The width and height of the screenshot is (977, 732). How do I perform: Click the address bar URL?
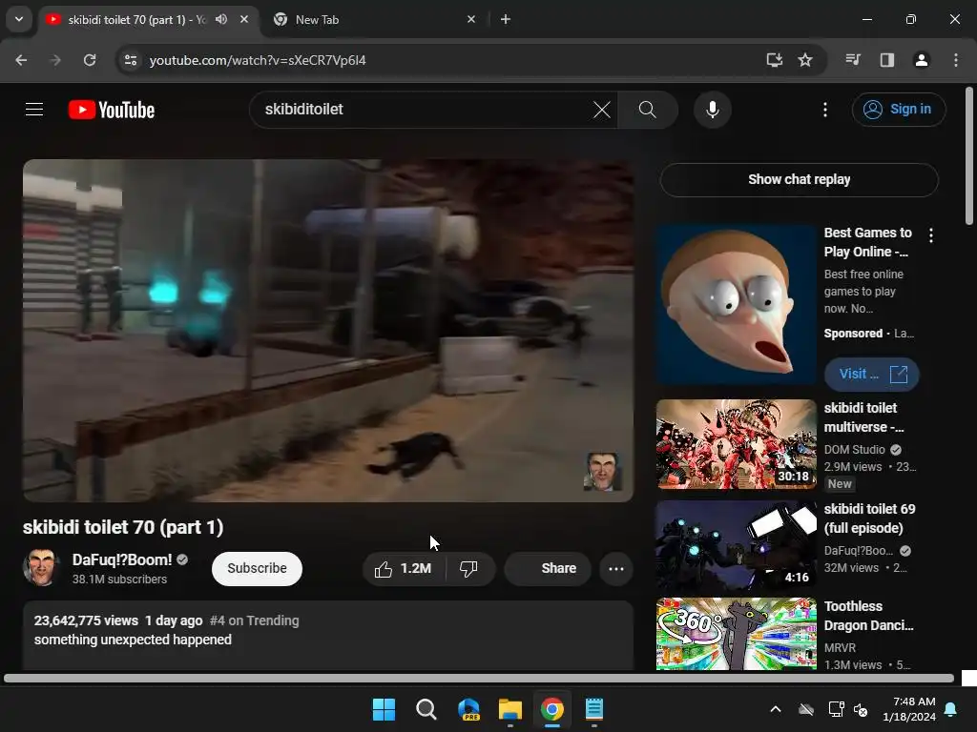[x=258, y=60]
